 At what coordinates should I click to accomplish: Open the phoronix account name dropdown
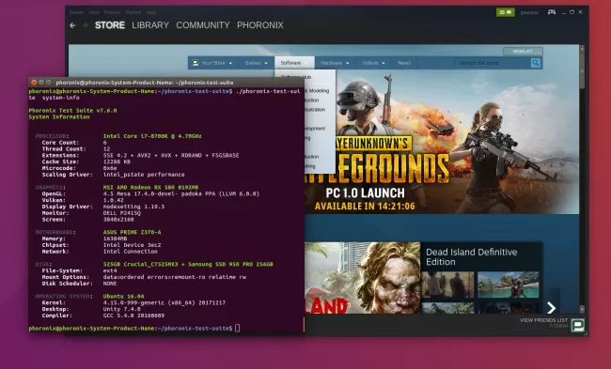click(529, 12)
